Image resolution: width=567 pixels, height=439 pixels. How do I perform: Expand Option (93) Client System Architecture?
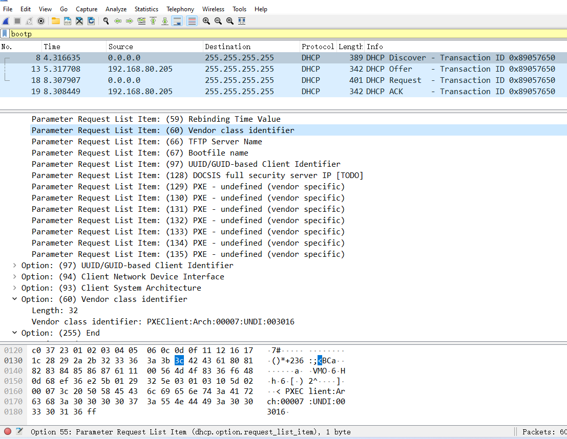(x=15, y=288)
